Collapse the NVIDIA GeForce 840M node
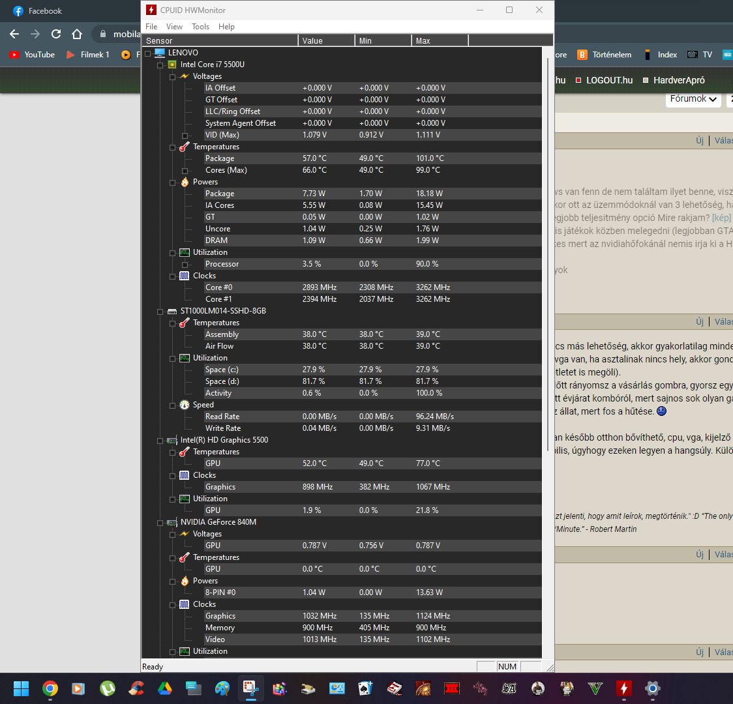Image resolution: width=733 pixels, height=704 pixels. [160, 523]
